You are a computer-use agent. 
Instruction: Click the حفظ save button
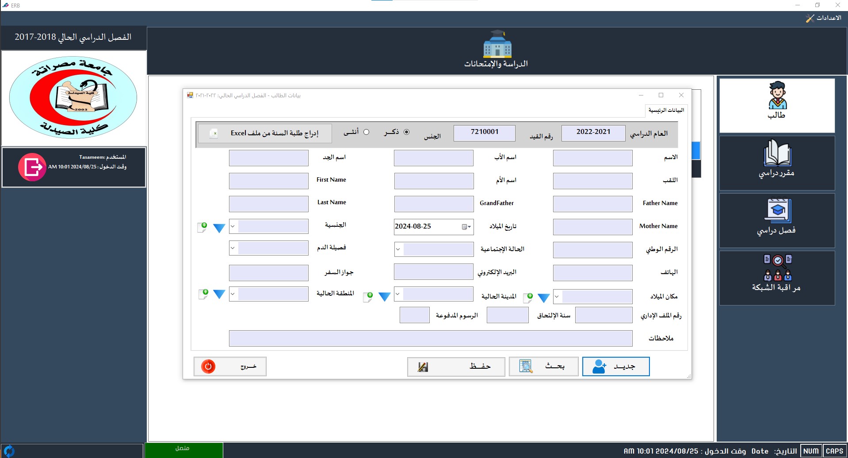[x=456, y=366]
